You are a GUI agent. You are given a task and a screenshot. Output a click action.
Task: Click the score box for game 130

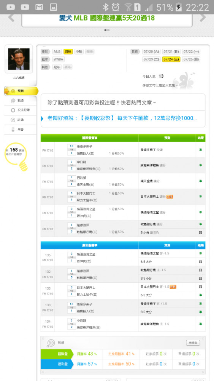pos(71,307)
